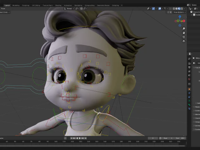Click red X axis on navigation gizmo

point(184,21)
